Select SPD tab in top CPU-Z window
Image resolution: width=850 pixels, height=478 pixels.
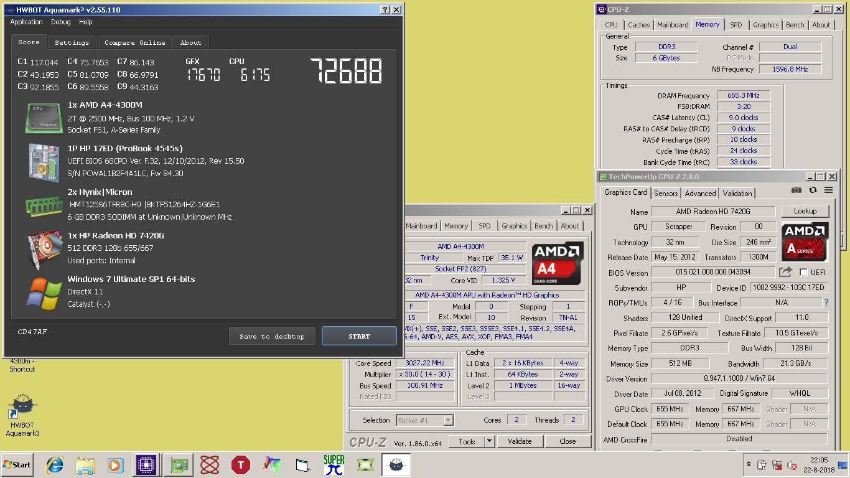(736, 25)
